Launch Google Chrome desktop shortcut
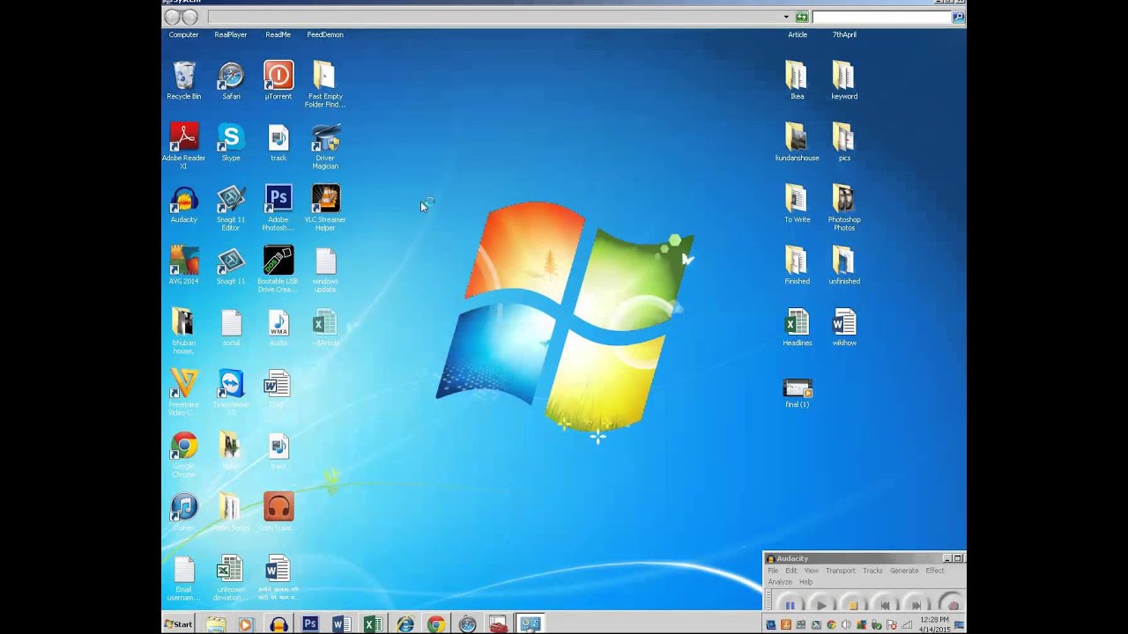This screenshot has width=1128, height=634. (184, 454)
